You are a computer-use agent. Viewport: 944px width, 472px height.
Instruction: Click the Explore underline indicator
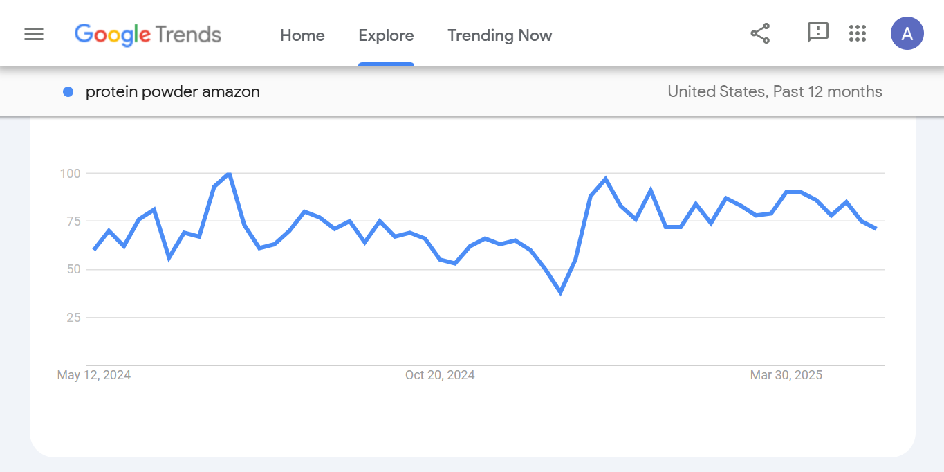[x=386, y=64]
